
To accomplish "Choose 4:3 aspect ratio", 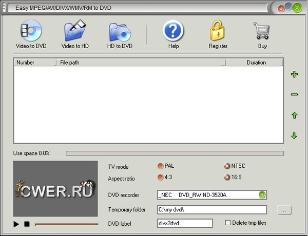I will (x=161, y=178).
